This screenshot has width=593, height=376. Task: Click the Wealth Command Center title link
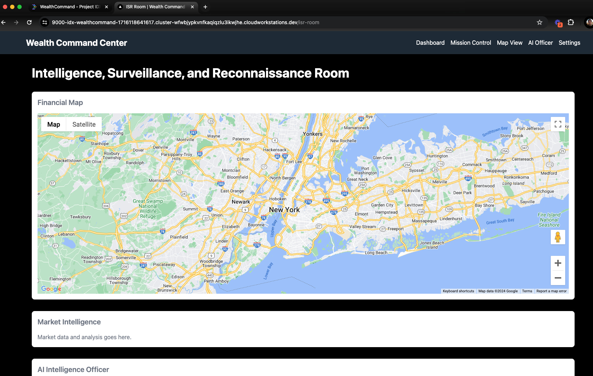coord(77,43)
